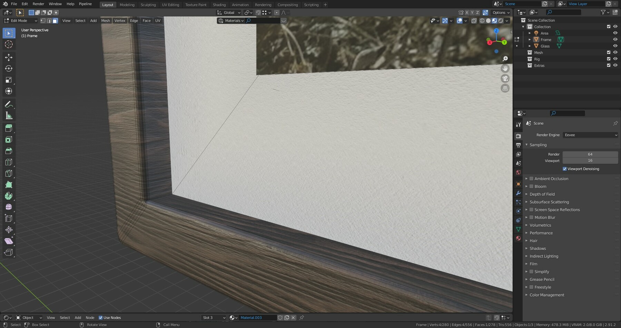Viewport: 621px width, 328px height.
Task: Hide the Frame object with its eye icon
Action: 615,40
